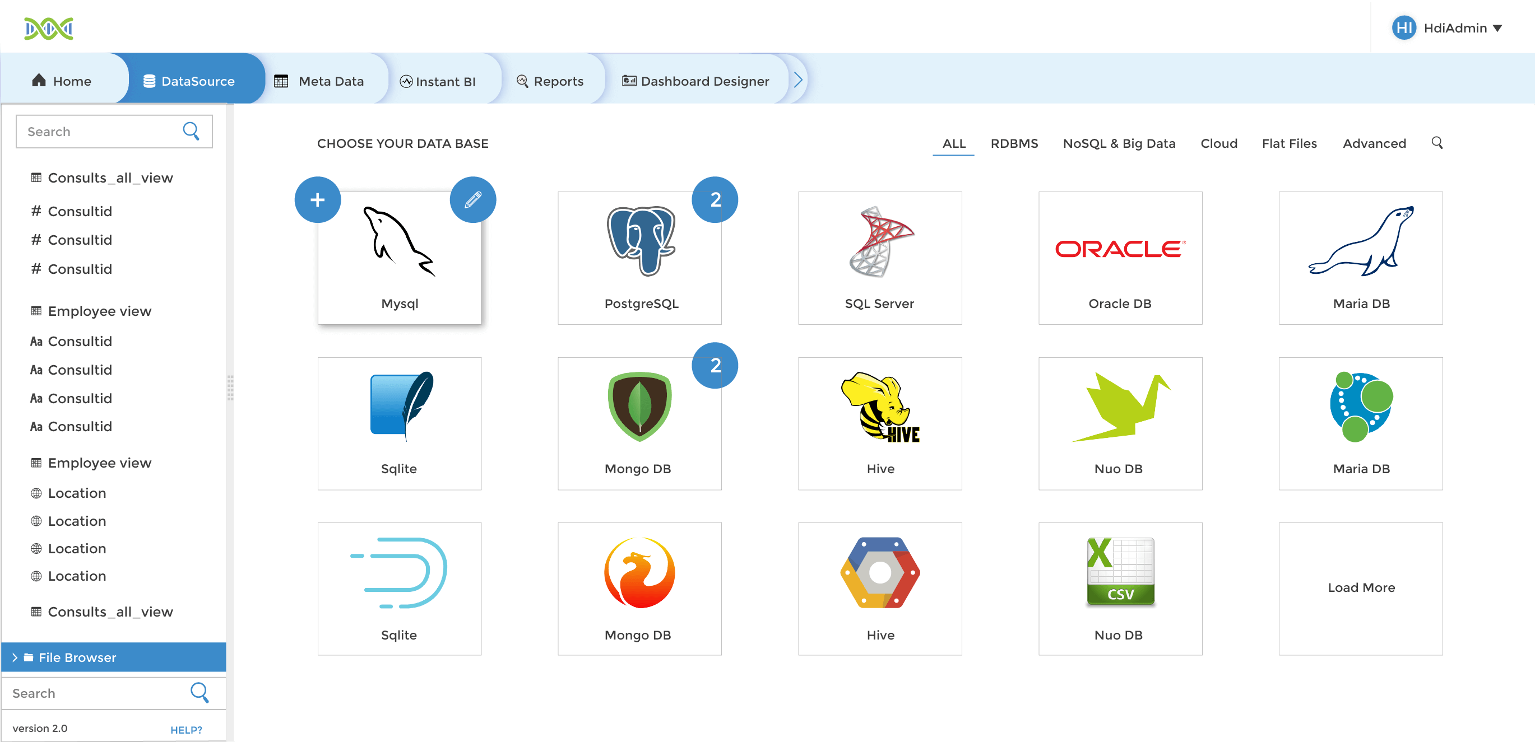Screen dimensions: 1535x742
Task: Select the Oracle DB card
Action: [x=1120, y=258]
